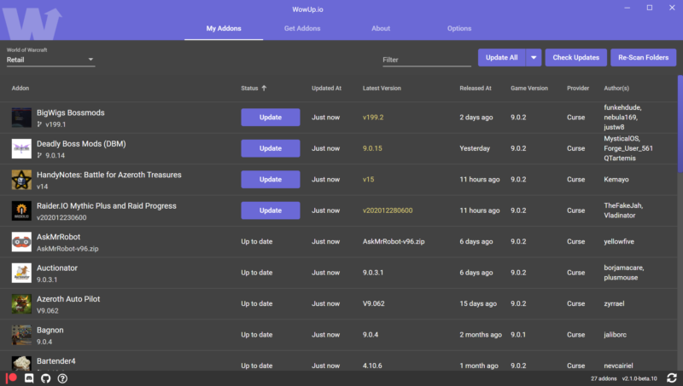Click the 27 addons status text

coord(604,378)
